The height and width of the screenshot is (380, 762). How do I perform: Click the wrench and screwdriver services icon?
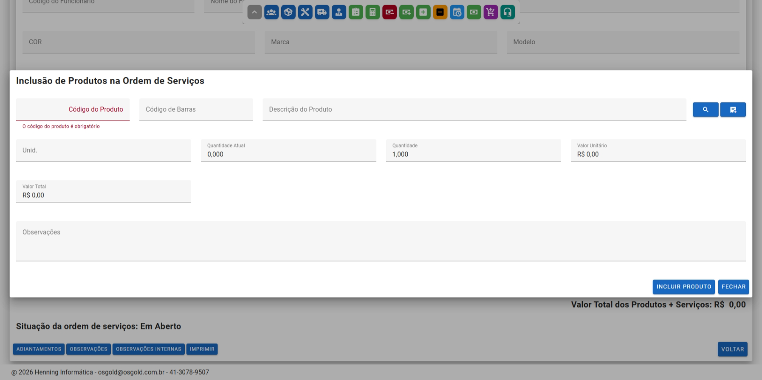coord(305,12)
